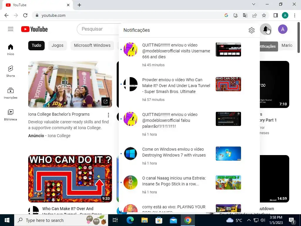Open Shorts in the sidebar
The image size is (301, 226).
pos(11,71)
